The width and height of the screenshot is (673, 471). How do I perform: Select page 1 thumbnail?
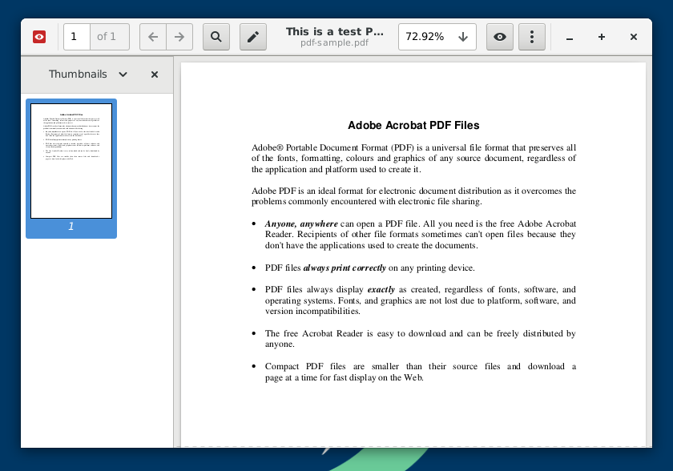[71, 161]
